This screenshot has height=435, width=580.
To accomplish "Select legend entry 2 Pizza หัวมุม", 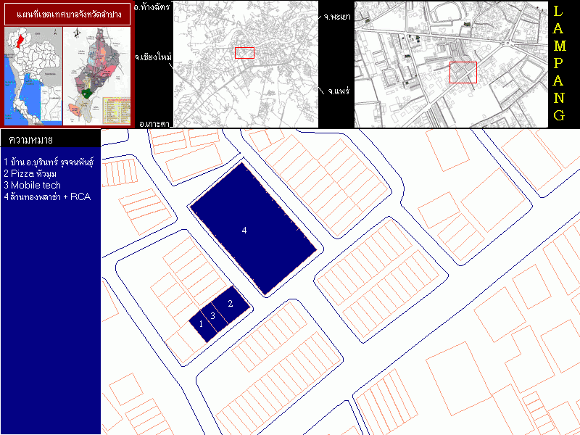I will (x=33, y=173).
